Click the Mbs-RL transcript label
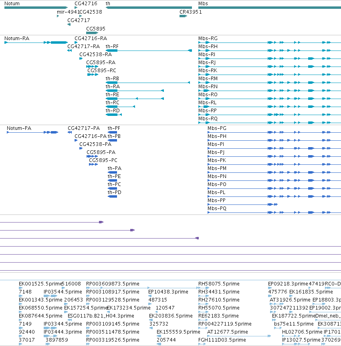Image resolution: width=341 pixels, height=346 pixels. click(207, 103)
